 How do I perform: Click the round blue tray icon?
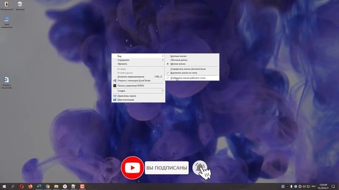click(x=296, y=186)
